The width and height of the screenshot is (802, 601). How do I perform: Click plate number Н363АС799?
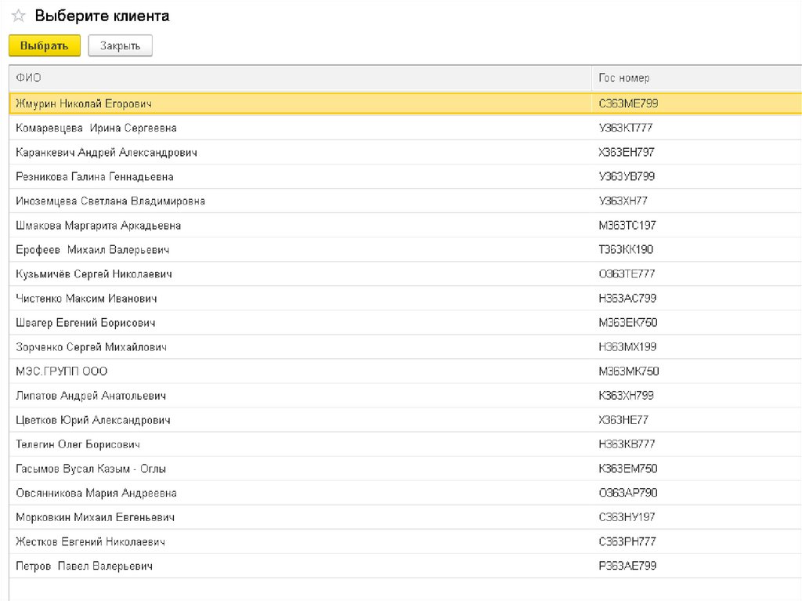coord(627,299)
